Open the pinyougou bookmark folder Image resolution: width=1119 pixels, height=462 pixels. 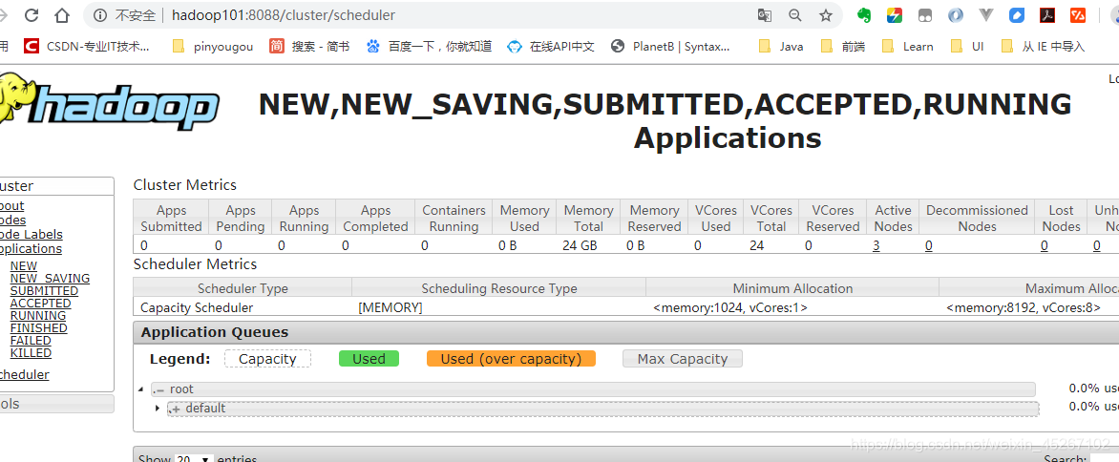pos(213,47)
